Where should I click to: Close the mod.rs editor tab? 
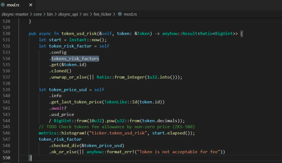click(31, 5)
